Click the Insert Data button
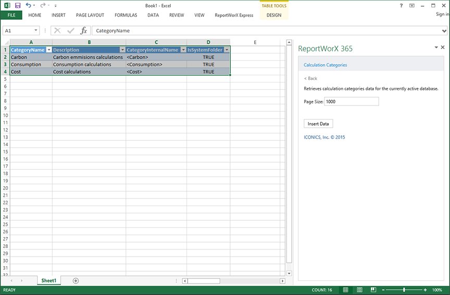 pos(318,124)
